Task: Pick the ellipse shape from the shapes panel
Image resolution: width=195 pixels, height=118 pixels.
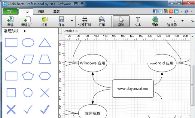Action: [x=28, y=43]
